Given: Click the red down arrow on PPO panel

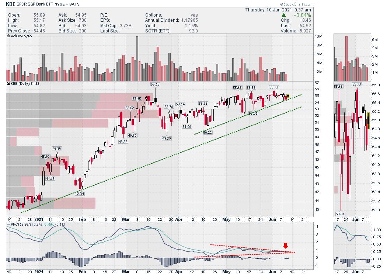Looking at the screenshot, I should click(285, 246).
